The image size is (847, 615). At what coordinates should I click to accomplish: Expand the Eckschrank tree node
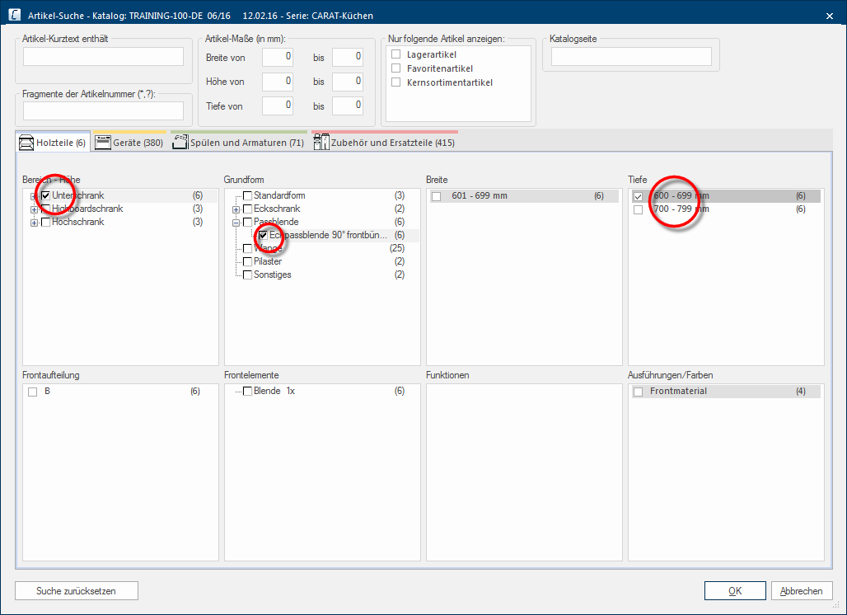point(236,209)
